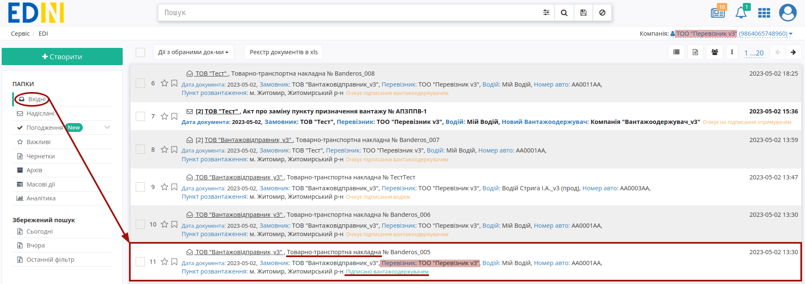Open the Архів folder
This screenshot has height=284, width=805.
(34, 170)
